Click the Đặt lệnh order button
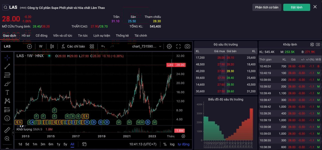This screenshot has width=322, height=150. pos(297,7)
